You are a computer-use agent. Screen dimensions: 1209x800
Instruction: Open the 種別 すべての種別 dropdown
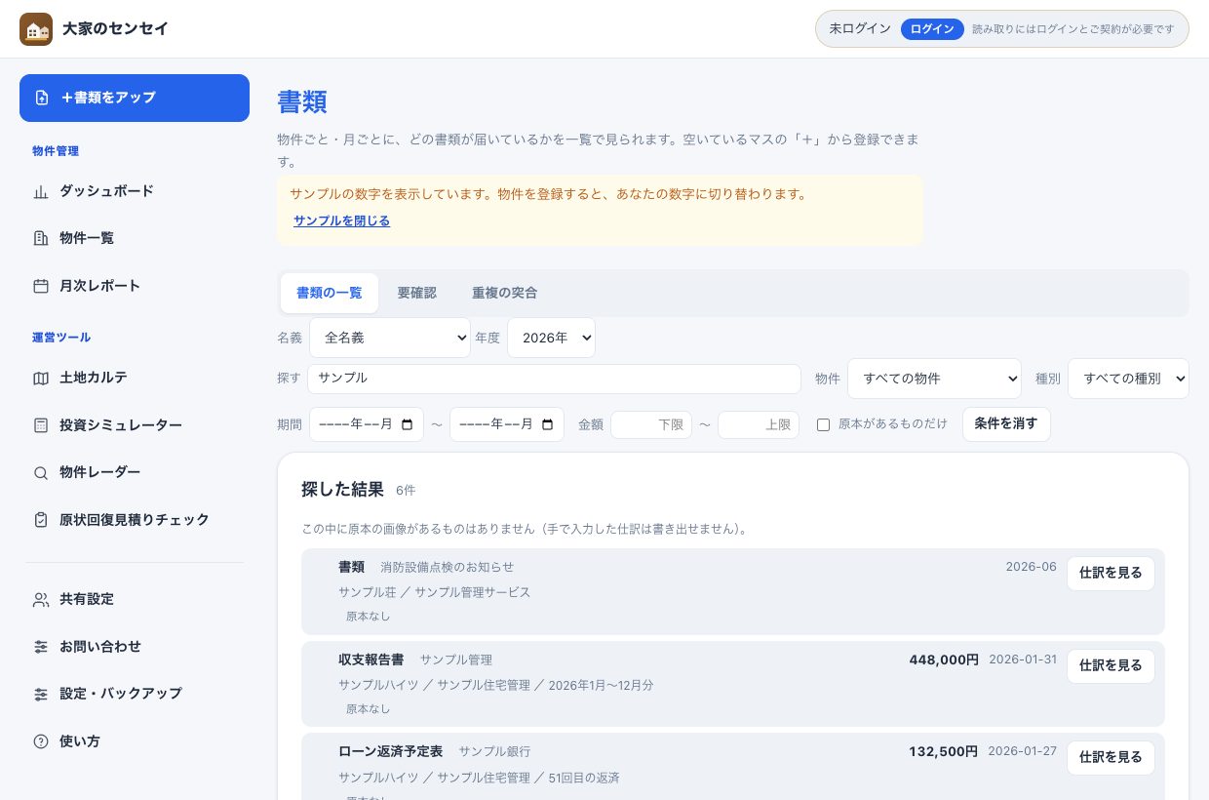click(x=1128, y=379)
